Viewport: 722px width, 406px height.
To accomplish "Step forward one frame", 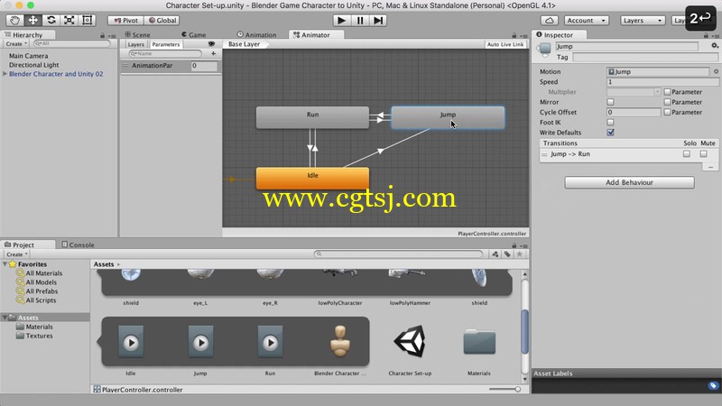I will pos(378,20).
